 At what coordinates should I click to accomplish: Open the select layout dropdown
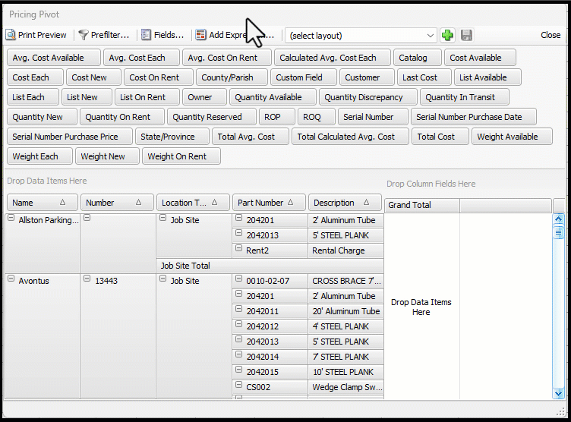coord(431,35)
